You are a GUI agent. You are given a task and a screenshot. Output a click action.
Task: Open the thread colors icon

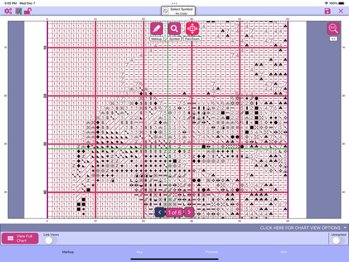click(x=18, y=11)
